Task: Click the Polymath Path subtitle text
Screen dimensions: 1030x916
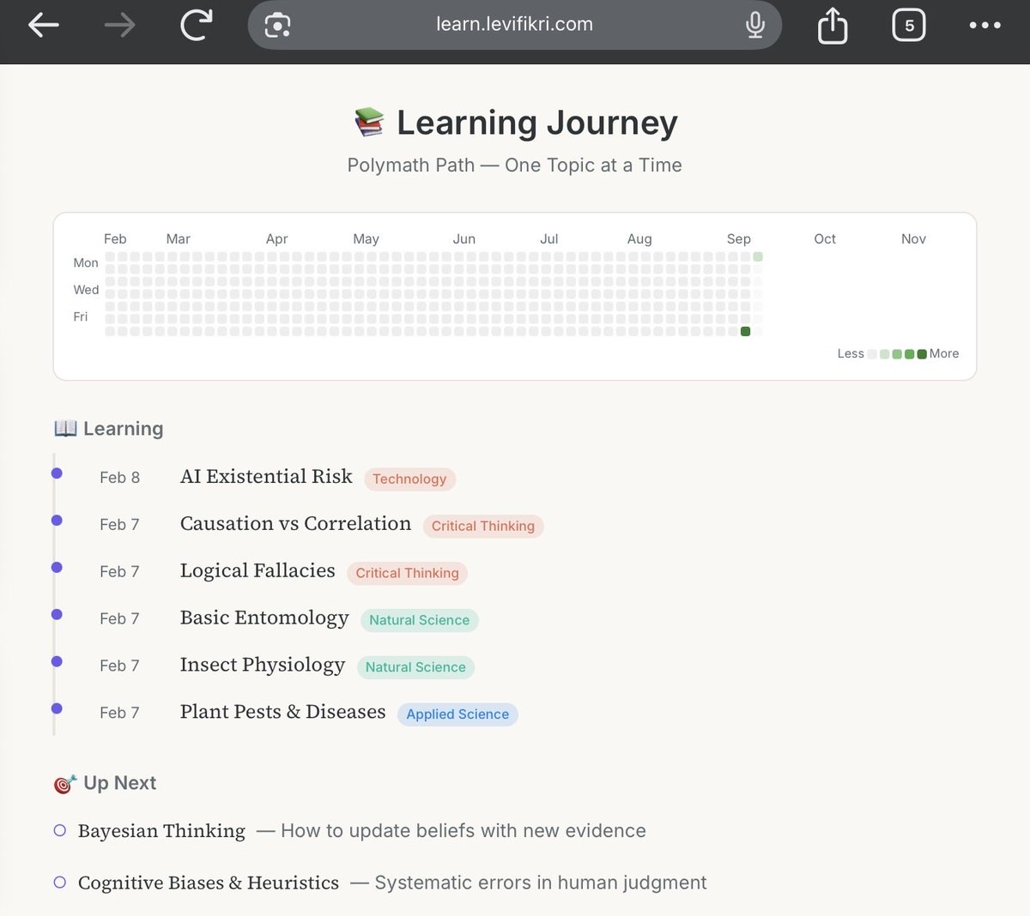Action: click(515, 165)
